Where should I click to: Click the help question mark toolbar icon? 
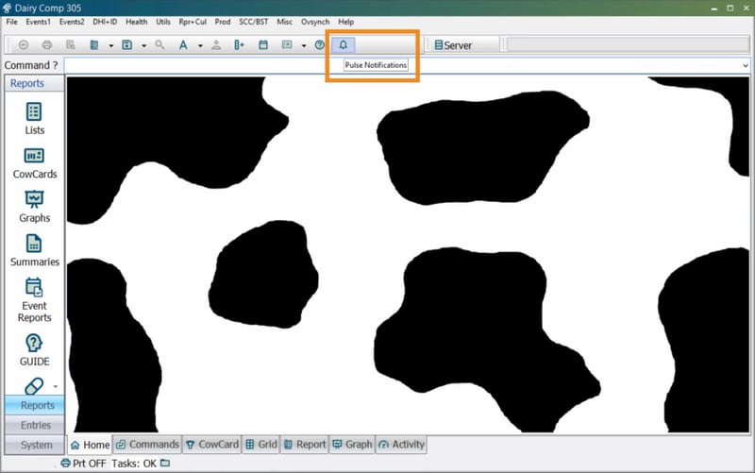[x=320, y=44]
